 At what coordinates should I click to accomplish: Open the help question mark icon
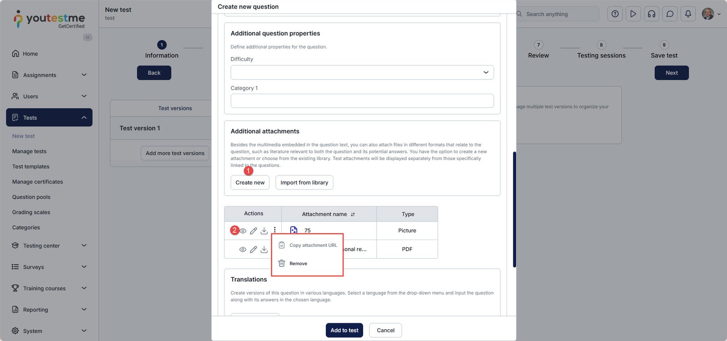coord(615,14)
